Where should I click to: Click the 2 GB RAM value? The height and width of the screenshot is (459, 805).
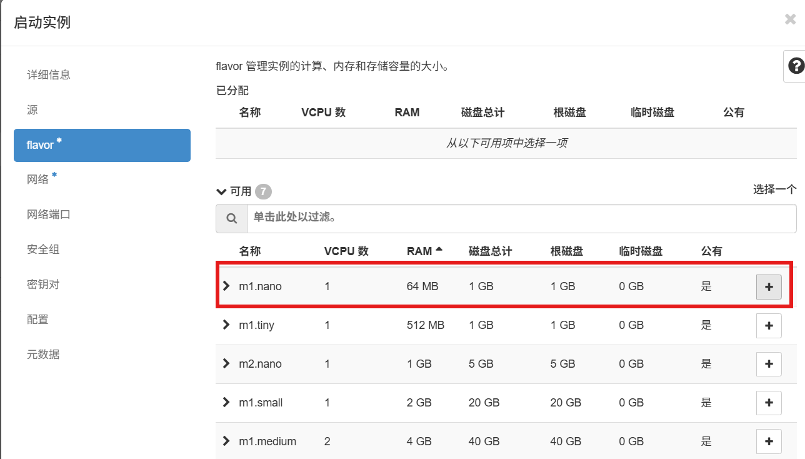point(419,403)
